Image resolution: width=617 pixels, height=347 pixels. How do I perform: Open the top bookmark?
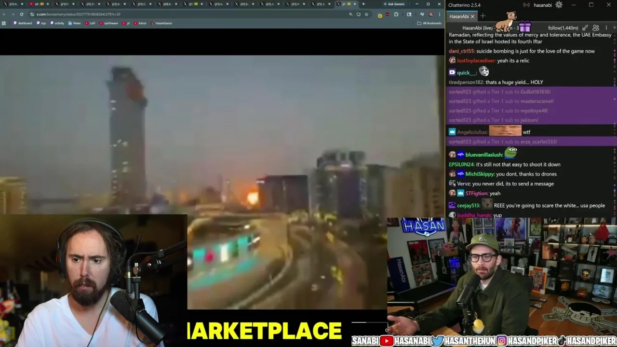pos(41,23)
